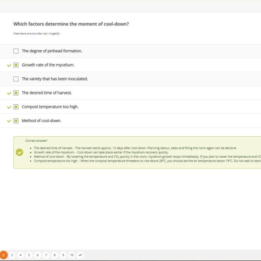Jump to question 4
261x261 pixels.
20,255
